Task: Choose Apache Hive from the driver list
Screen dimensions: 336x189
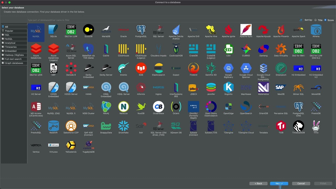Action: click(x=211, y=31)
